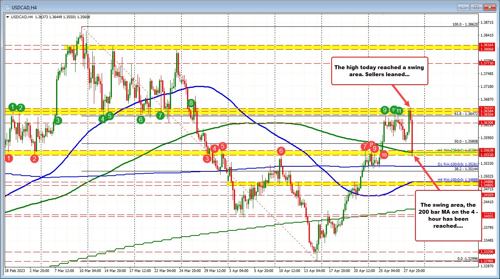Select the '200 bar MA has been reached' callout
The height and width of the screenshot is (279, 500).
coord(448,216)
